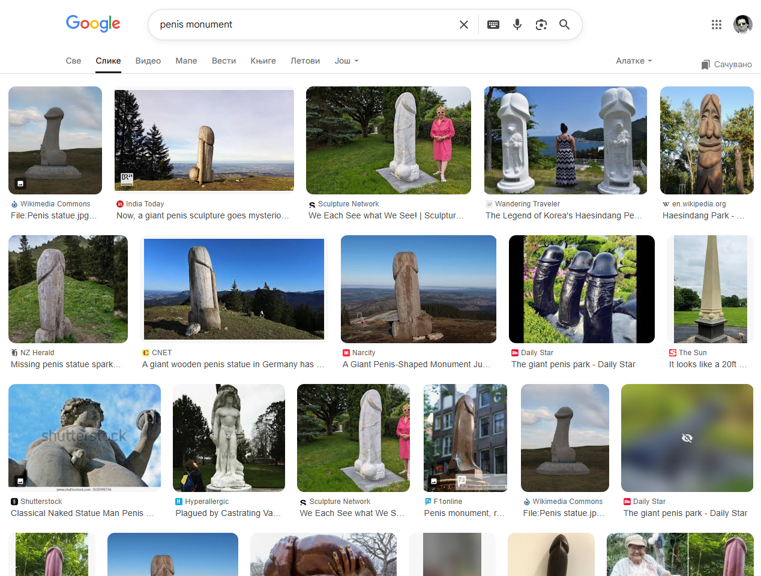The height and width of the screenshot is (576, 761).
Task: Switch to the Све tab
Action: coord(73,61)
